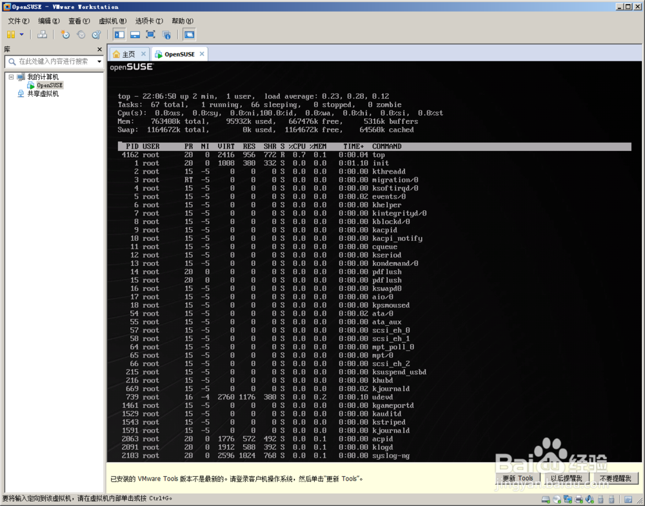This screenshot has height=506, width=645.
Task: Select 我的计算机 in the library tree
Action: click(x=43, y=77)
